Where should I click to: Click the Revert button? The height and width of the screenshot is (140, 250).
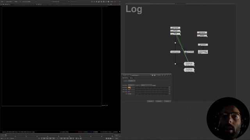[x=150, y=101]
